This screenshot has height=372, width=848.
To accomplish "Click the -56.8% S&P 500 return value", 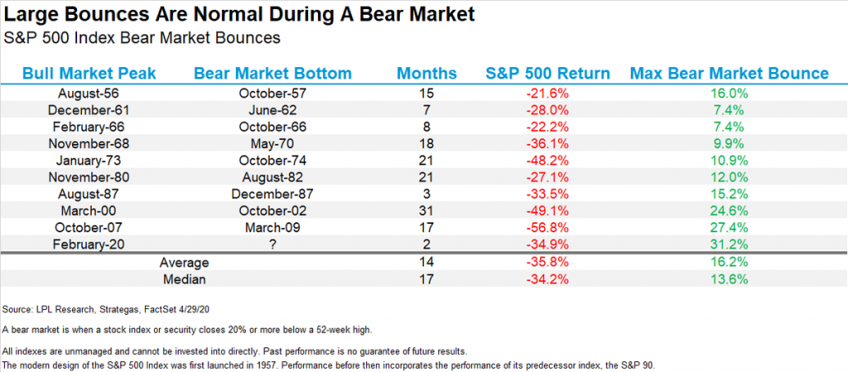I will (547, 229).
